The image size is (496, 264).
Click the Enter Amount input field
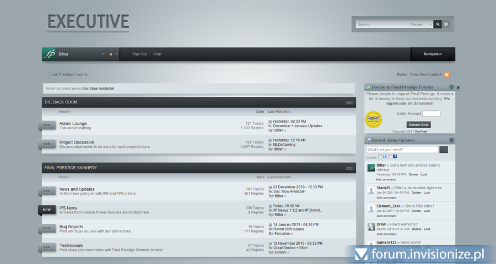coord(431,113)
